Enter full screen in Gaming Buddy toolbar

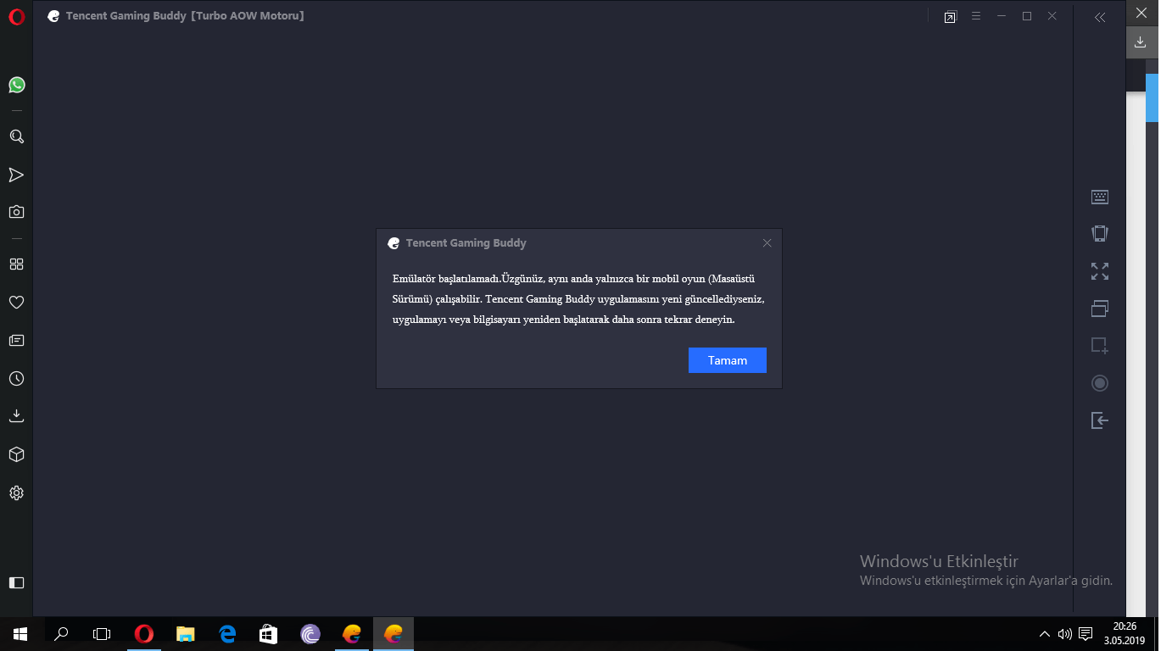coord(1100,271)
